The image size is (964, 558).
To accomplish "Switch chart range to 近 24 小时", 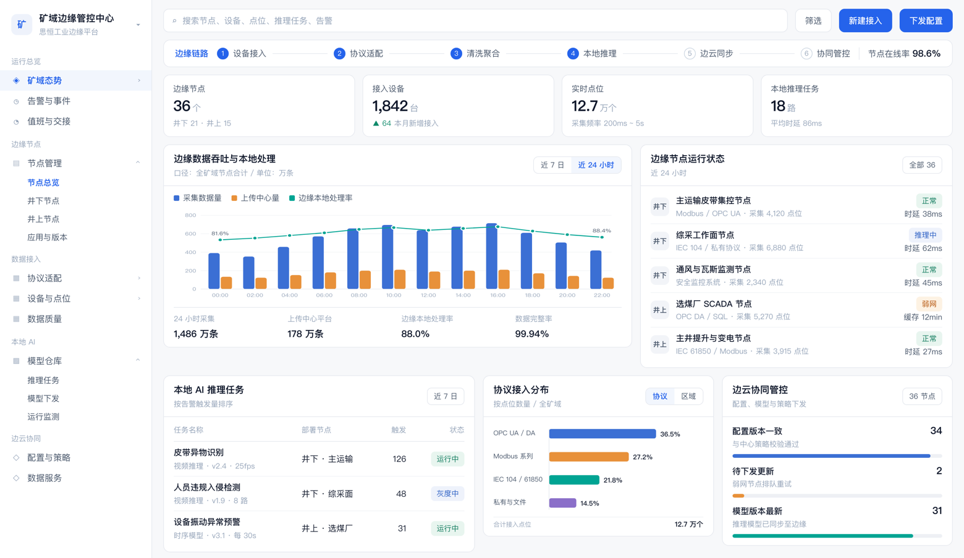I will coord(596,165).
